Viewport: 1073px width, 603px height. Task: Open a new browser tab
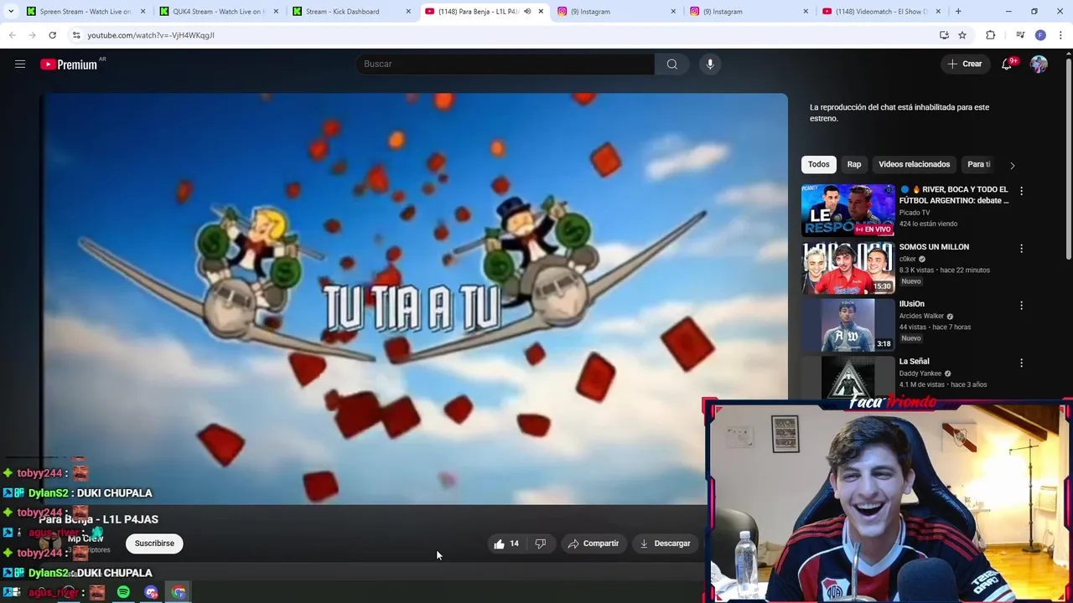(958, 12)
